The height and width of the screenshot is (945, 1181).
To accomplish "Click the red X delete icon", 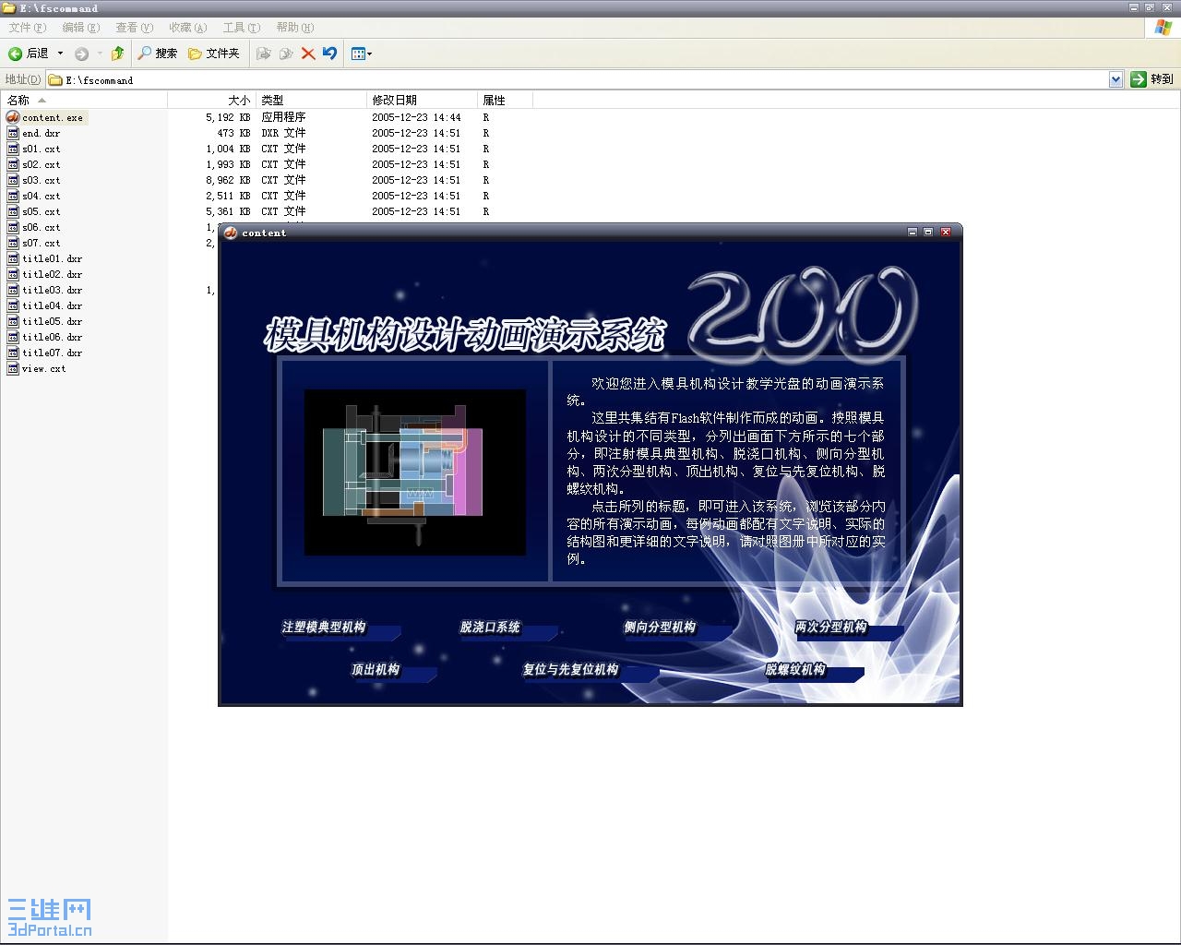I will click(x=307, y=53).
